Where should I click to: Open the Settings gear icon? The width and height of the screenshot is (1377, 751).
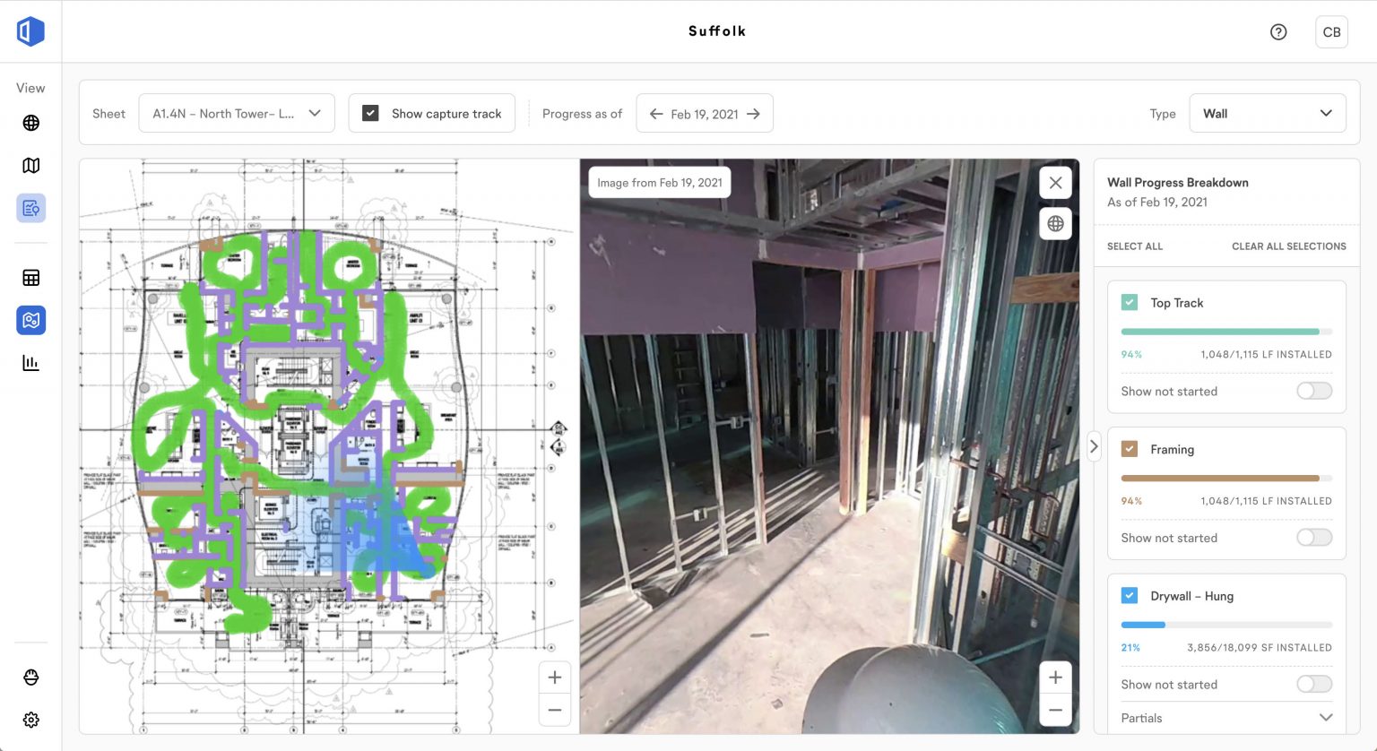point(30,720)
